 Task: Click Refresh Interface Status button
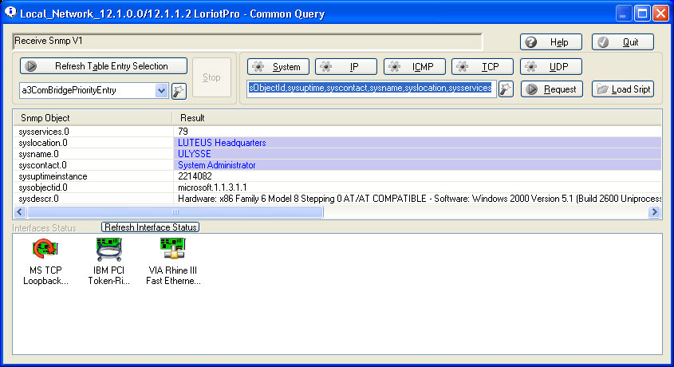click(151, 227)
